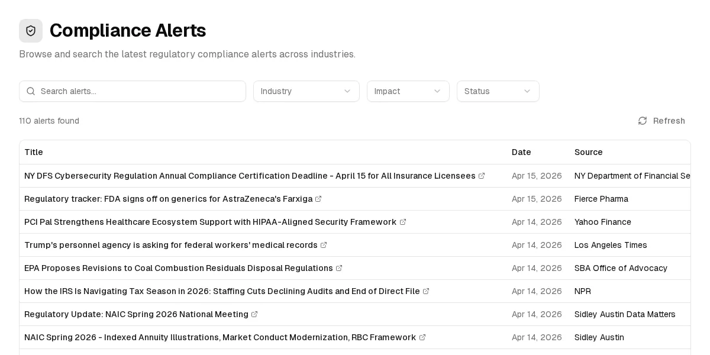710x355 pixels.
Task: Click the Yahoo Finance source cell
Action: [603, 222]
